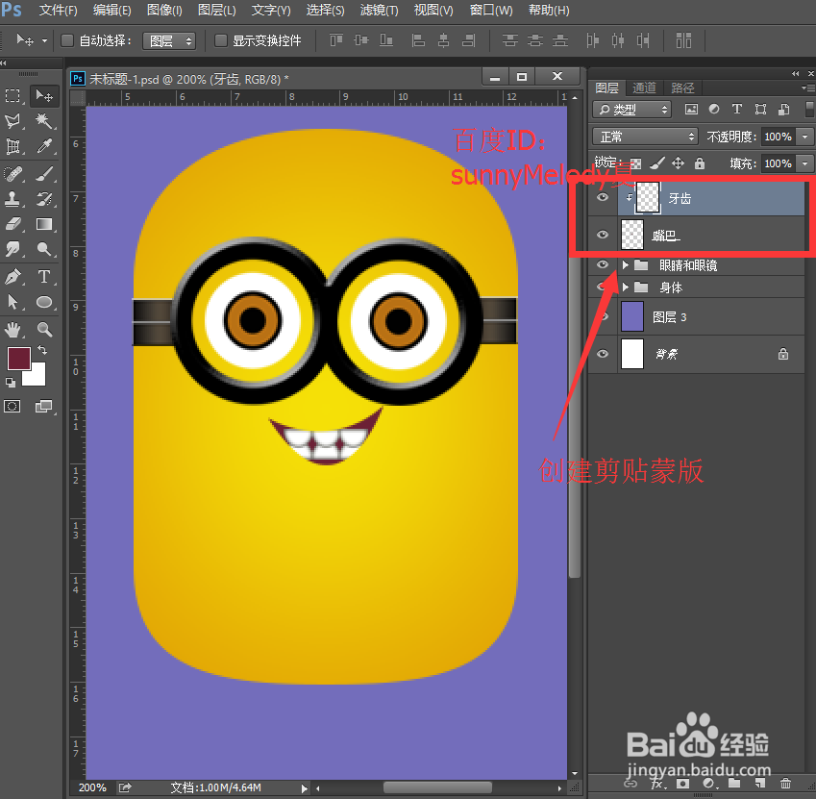
Task: Select the Brush tool
Action: click(44, 173)
